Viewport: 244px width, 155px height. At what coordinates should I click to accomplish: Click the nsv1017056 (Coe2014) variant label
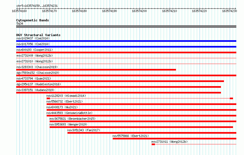[x=33, y=44]
